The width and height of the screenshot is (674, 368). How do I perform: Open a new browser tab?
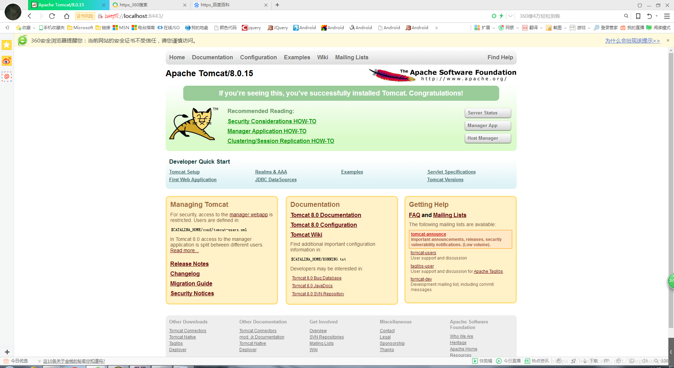click(277, 5)
